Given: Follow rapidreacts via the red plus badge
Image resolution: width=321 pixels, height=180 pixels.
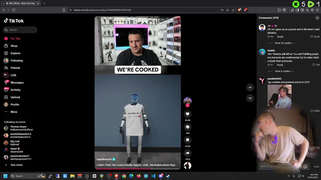Looking at the screenshot, I should (x=187, y=105).
